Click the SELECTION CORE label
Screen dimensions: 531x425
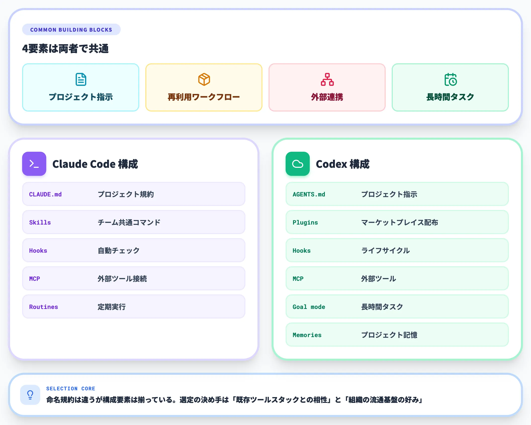click(71, 389)
